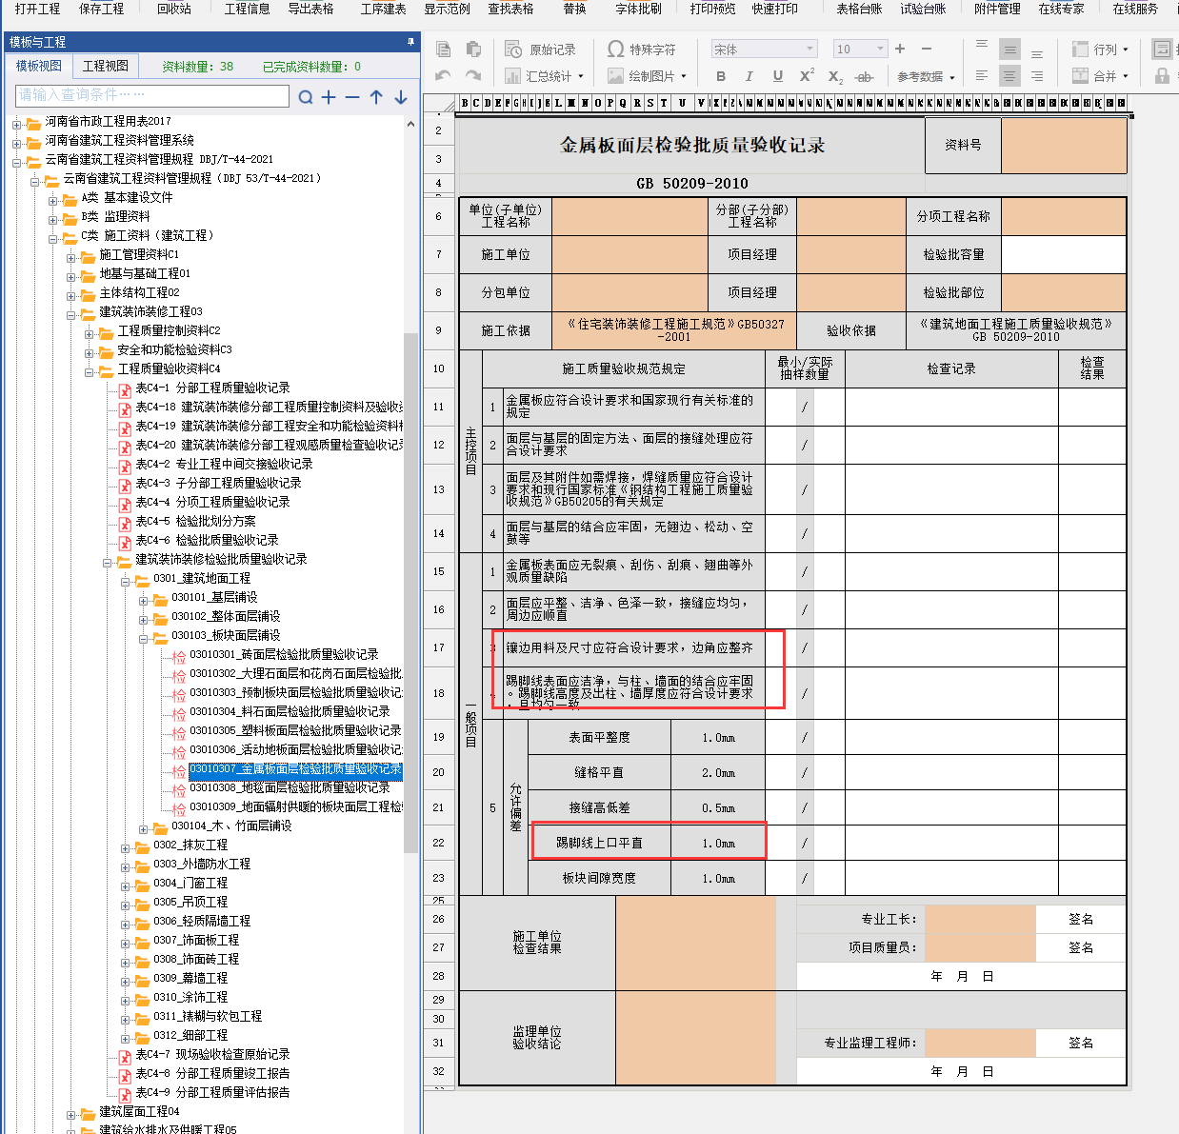Apply strikethrough formatting
This screenshot has width=1179, height=1134.
click(864, 77)
